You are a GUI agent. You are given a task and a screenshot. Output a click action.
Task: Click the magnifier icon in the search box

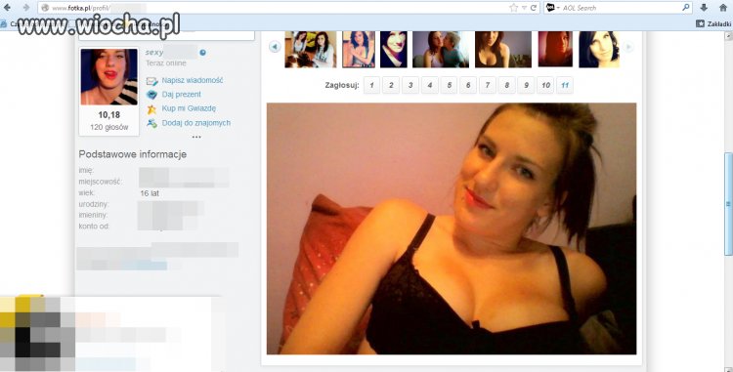tap(686, 8)
